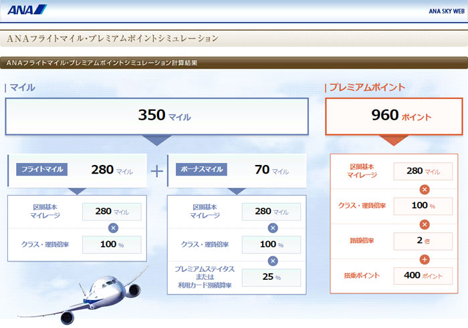This screenshot has width=468, height=328.
Task: Click the orange plus icon above 搭乗ポイント
Action: (425, 259)
